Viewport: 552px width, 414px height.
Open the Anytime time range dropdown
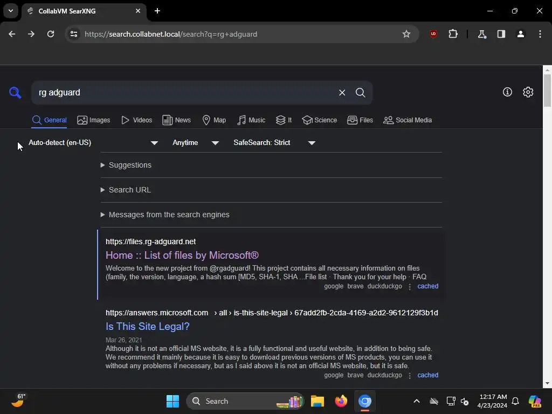click(195, 142)
